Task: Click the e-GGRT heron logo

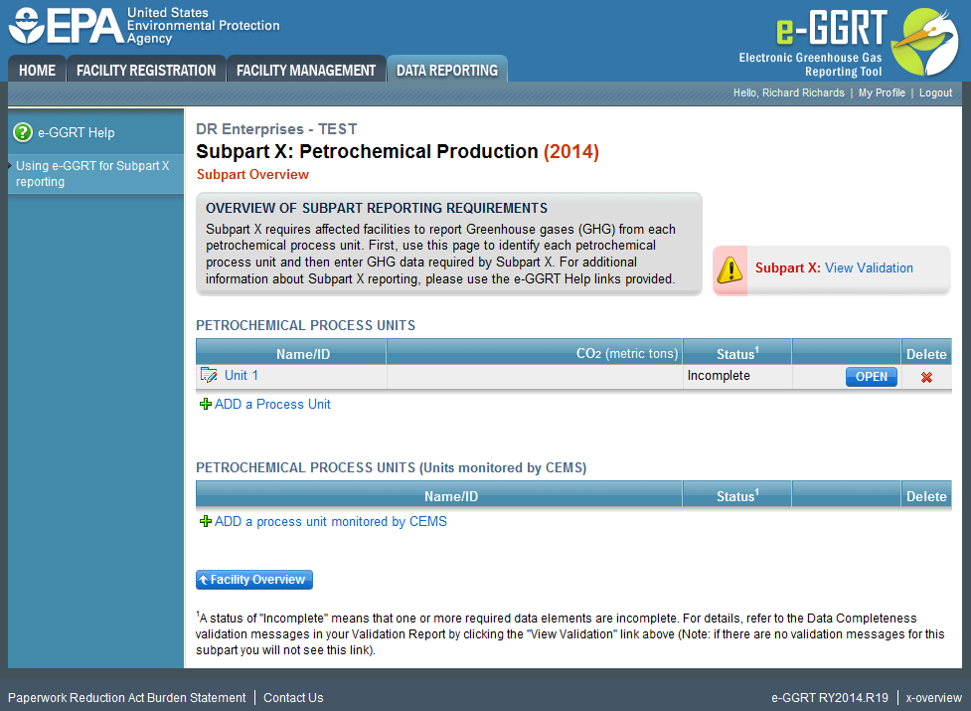Action: [924, 42]
